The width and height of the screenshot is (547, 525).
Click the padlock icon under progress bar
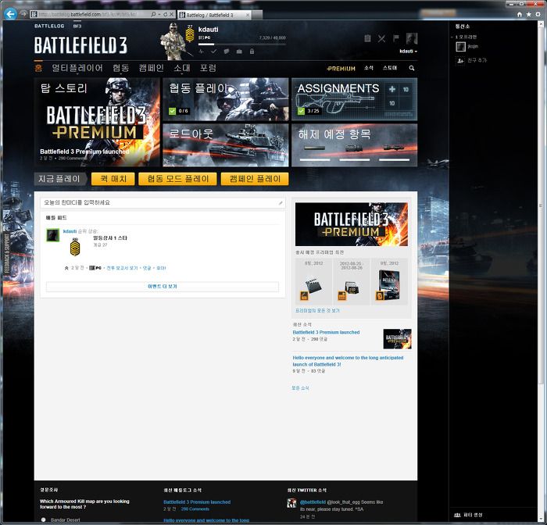(x=252, y=52)
